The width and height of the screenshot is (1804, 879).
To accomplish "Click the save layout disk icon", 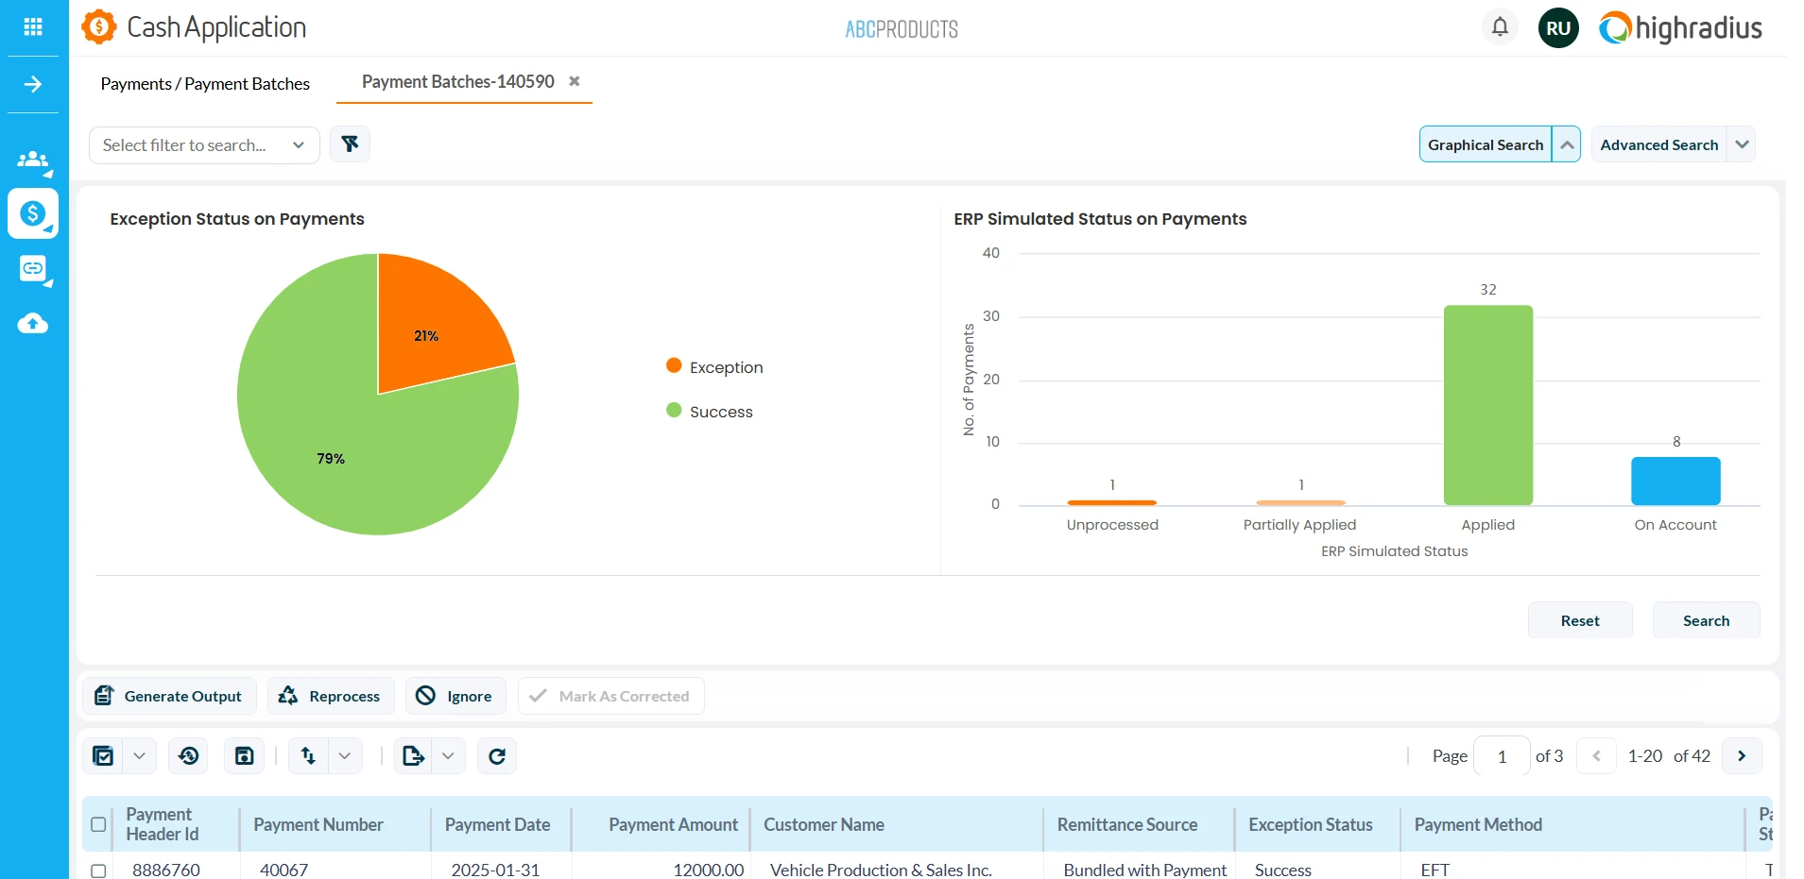I will tap(245, 755).
